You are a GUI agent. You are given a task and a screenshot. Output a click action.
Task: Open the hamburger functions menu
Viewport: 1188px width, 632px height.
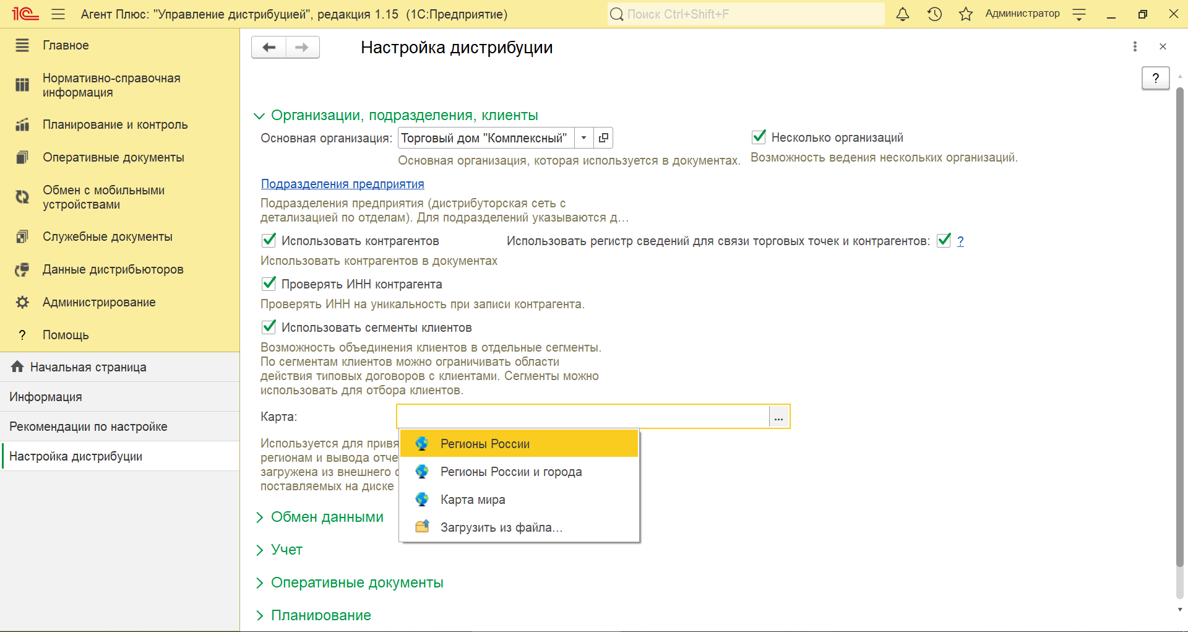[x=58, y=14]
